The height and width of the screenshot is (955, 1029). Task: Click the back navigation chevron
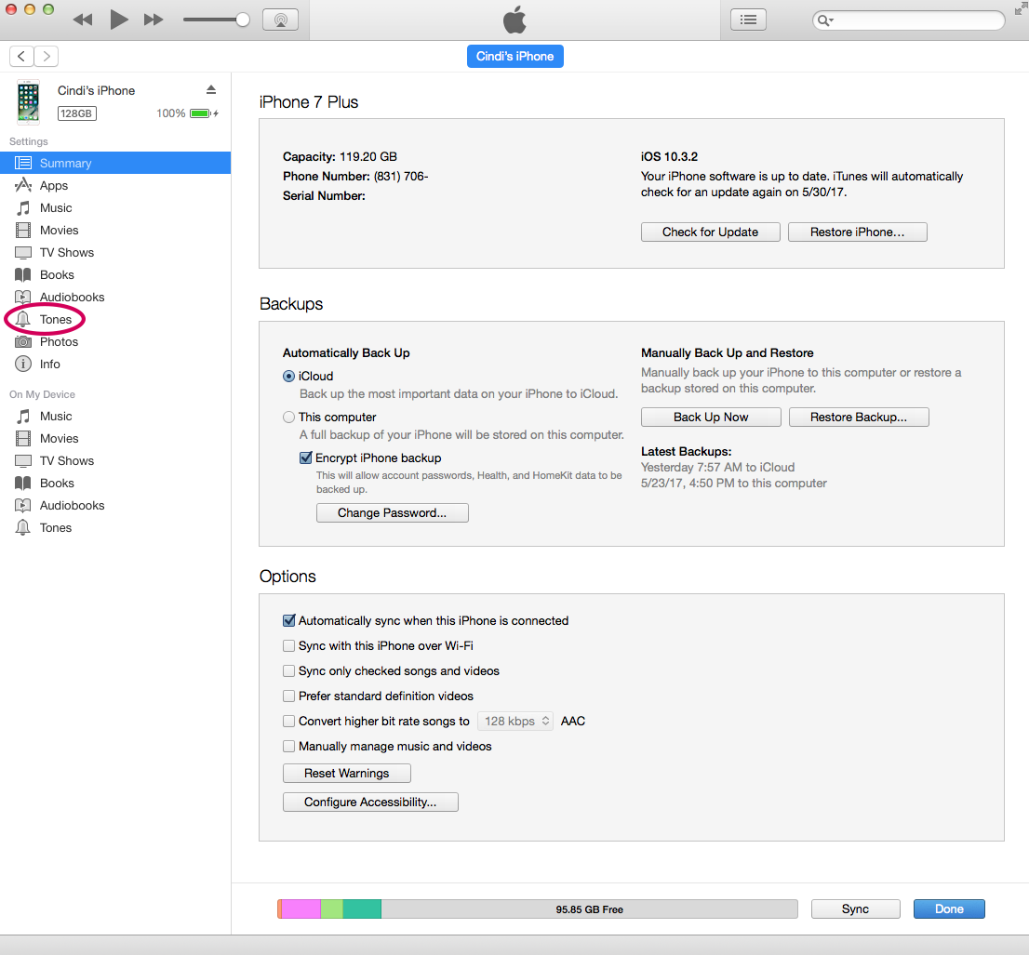point(21,57)
